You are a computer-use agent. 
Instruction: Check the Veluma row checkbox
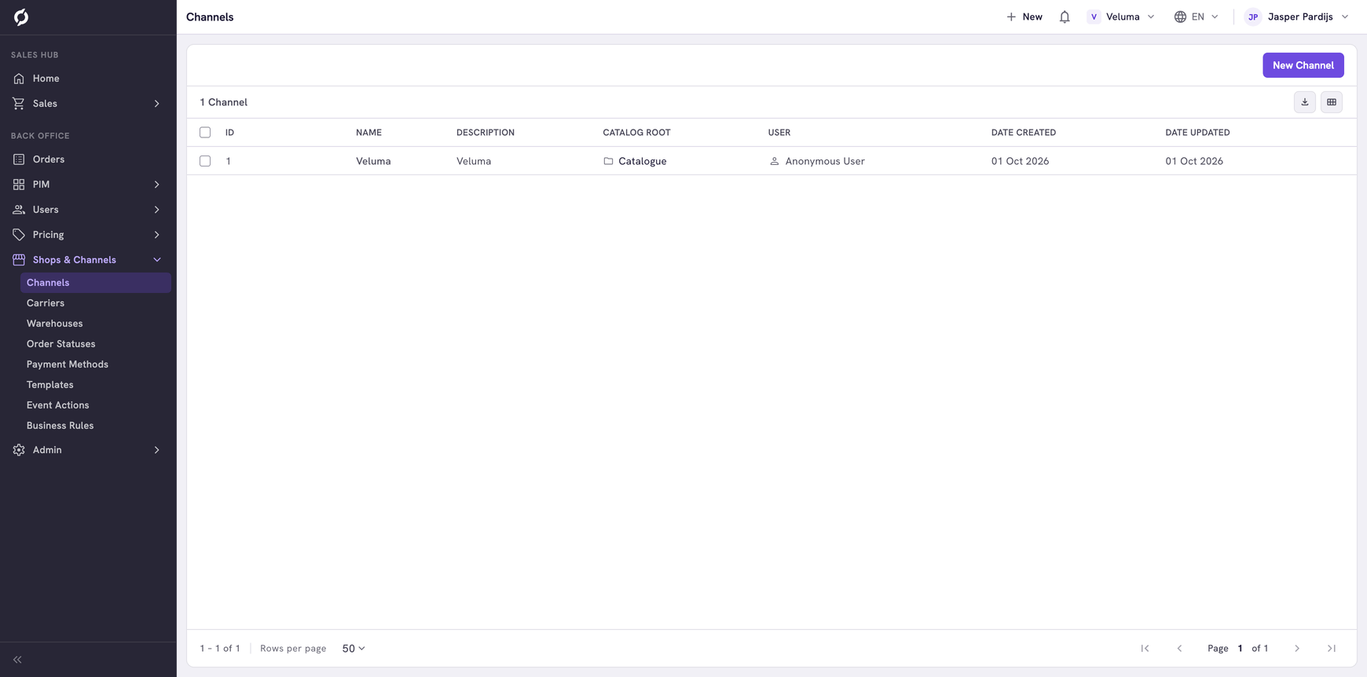coord(205,161)
